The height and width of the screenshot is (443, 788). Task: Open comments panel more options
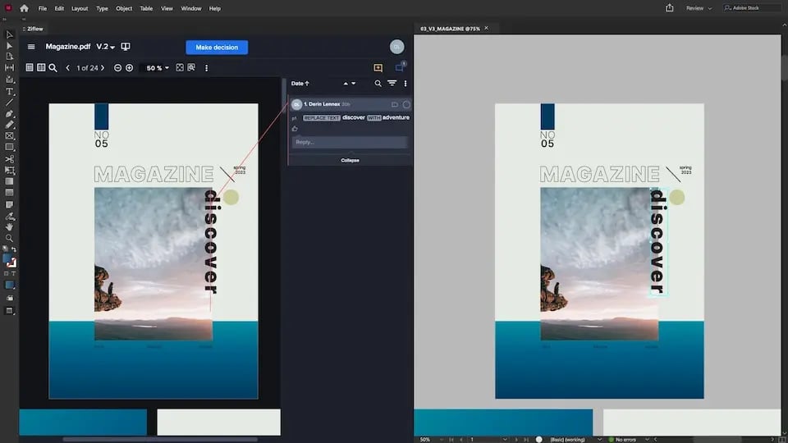405,84
